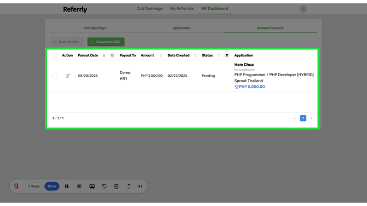The width and height of the screenshot is (367, 206).
Task: Switch to the Applicants tab
Action: [181, 28]
